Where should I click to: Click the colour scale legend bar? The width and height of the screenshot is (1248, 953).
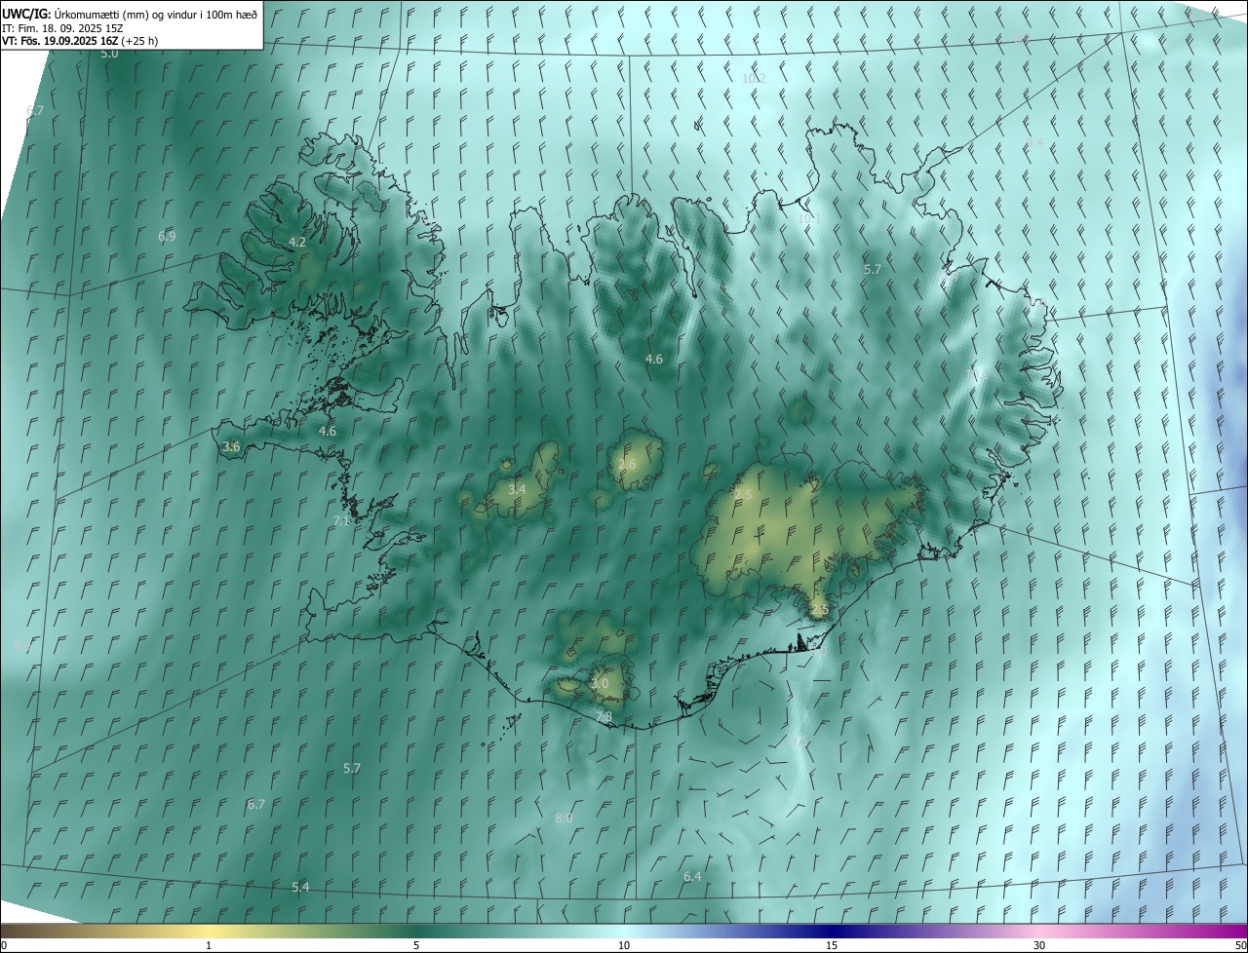click(624, 931)
